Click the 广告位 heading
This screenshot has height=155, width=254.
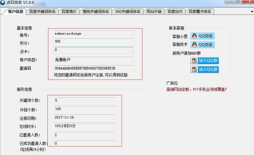pos(172,83)
